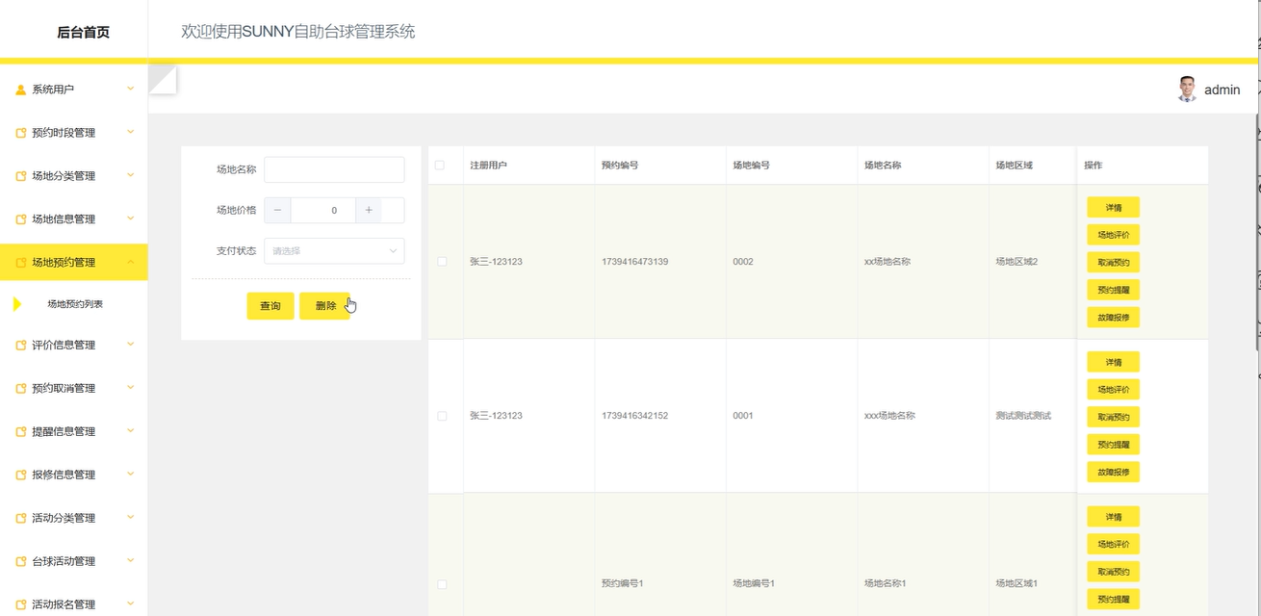Image resolution: width=1261 pixels, height=616 pixels.
Task: Click 场地评价 for booking 1739416473139
Action: (1113, 235)
